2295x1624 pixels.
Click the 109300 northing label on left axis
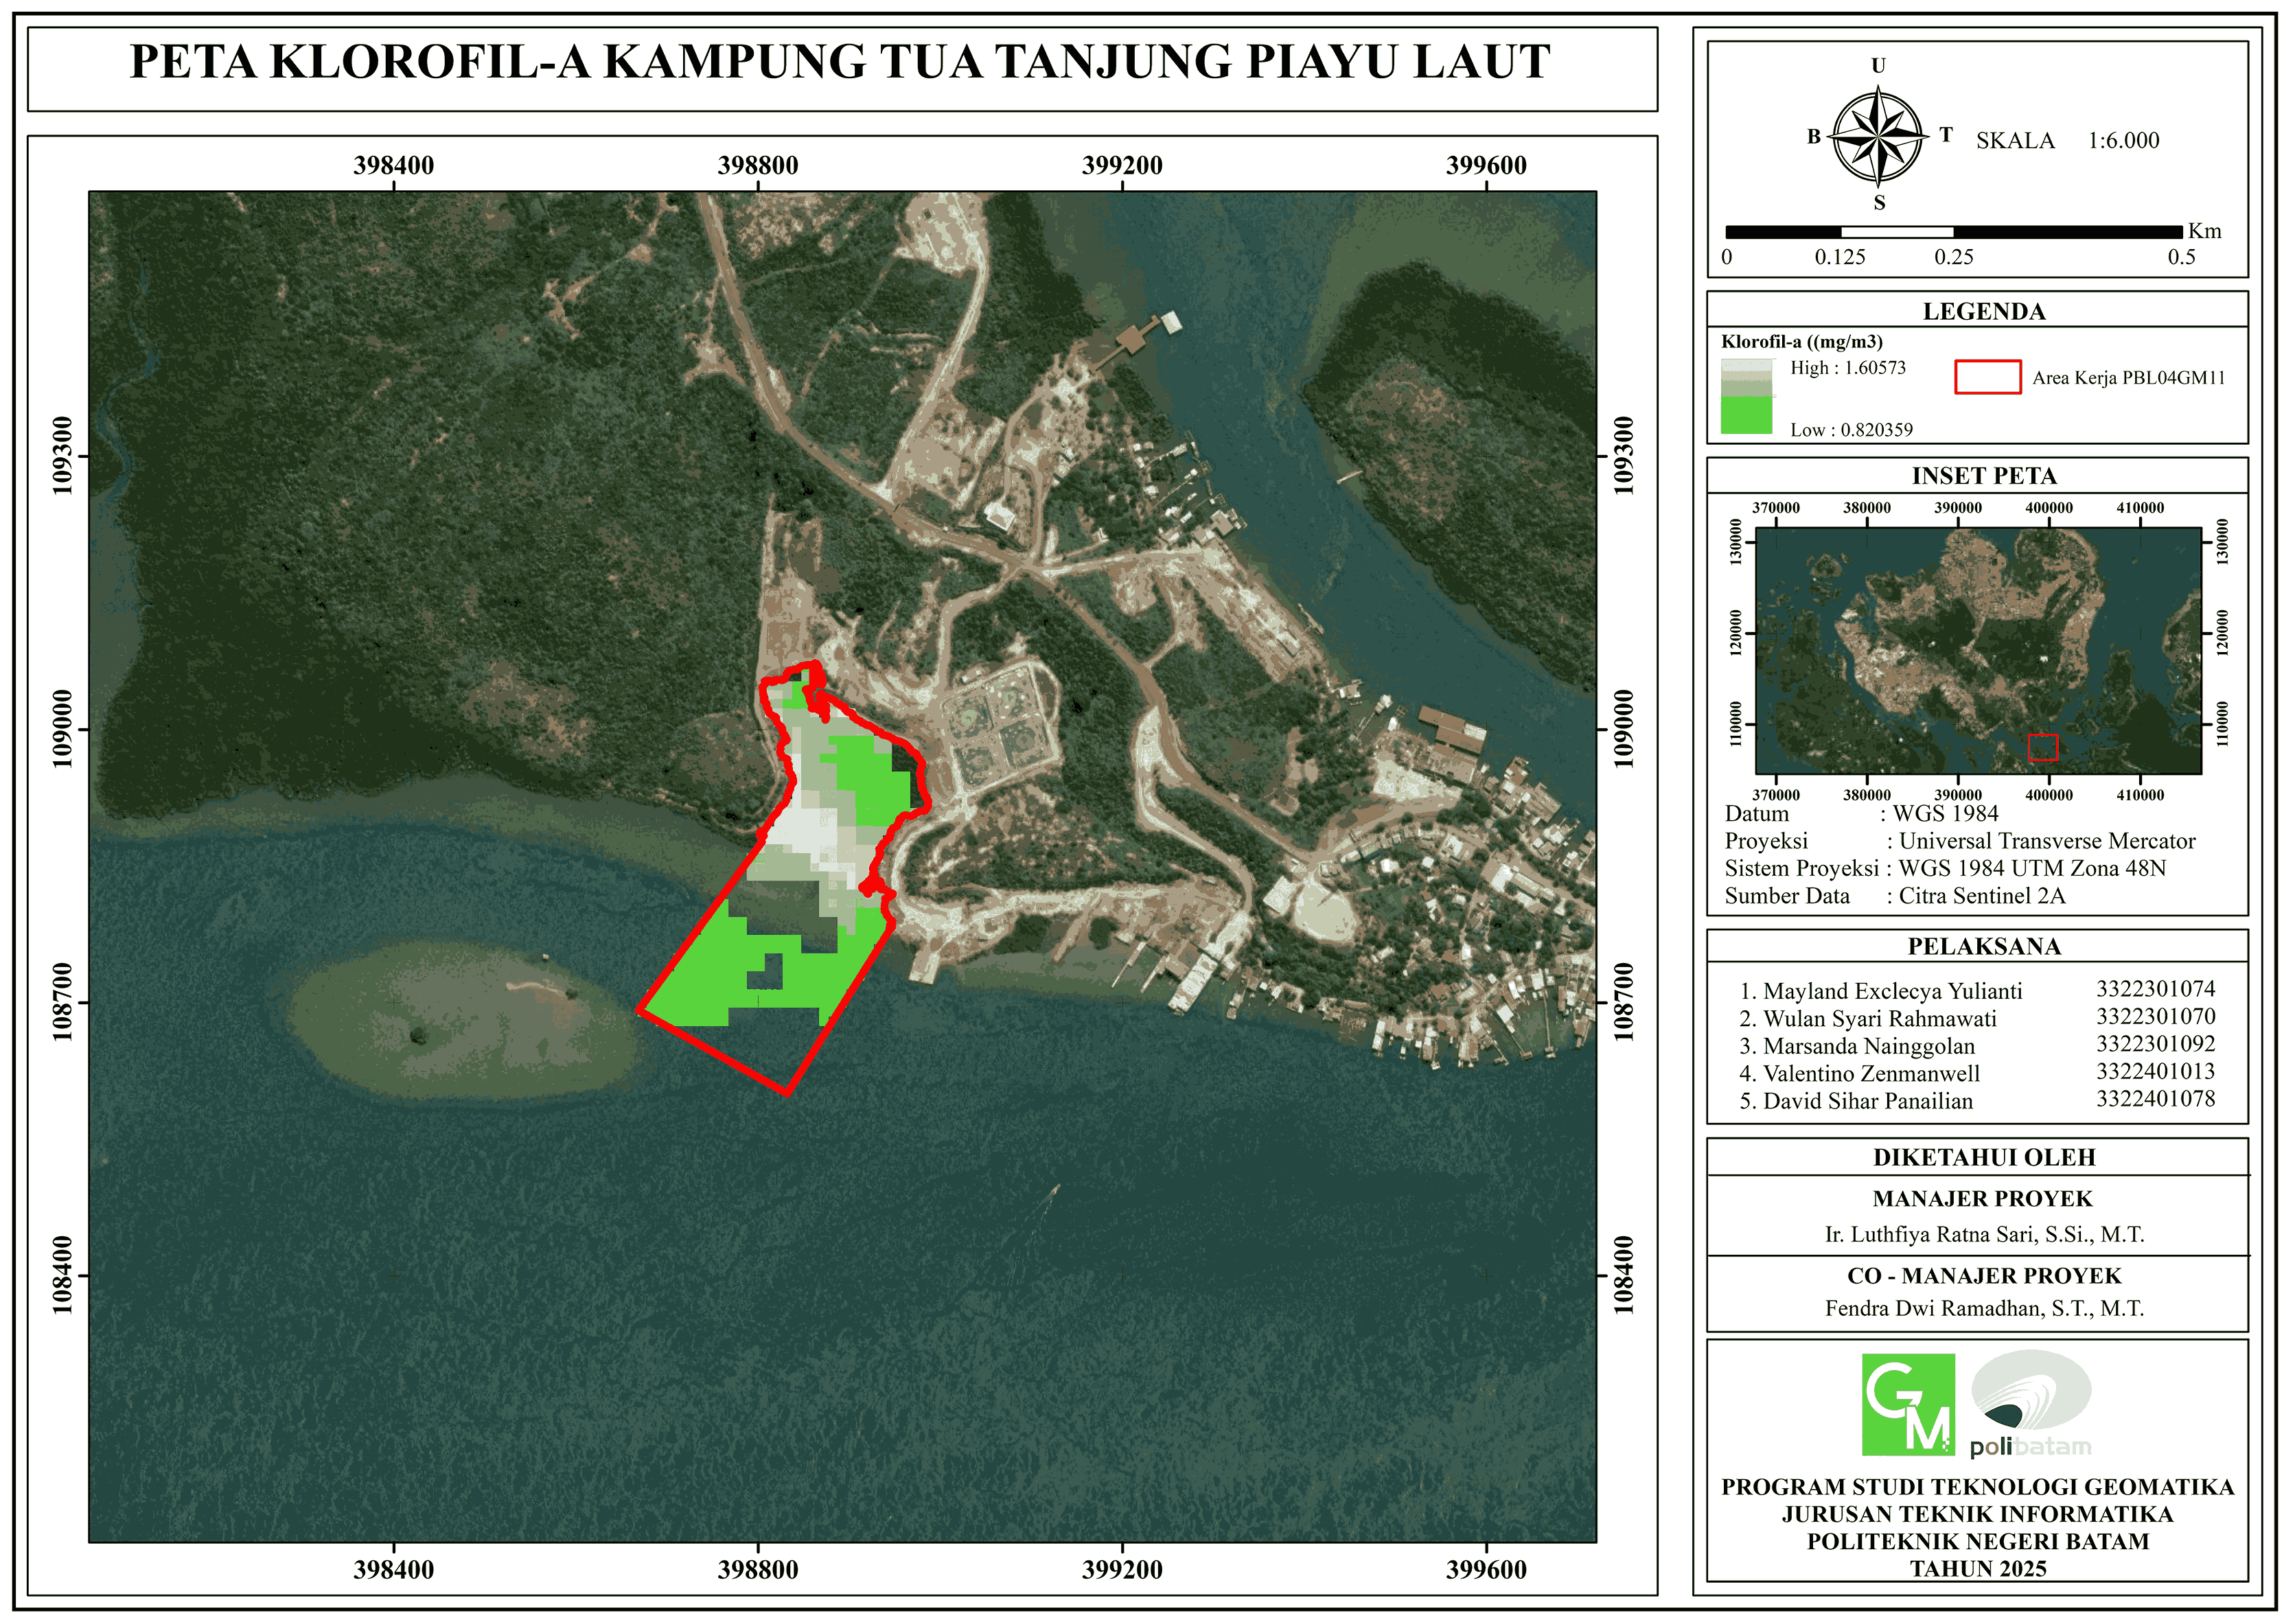click(63, 456)
